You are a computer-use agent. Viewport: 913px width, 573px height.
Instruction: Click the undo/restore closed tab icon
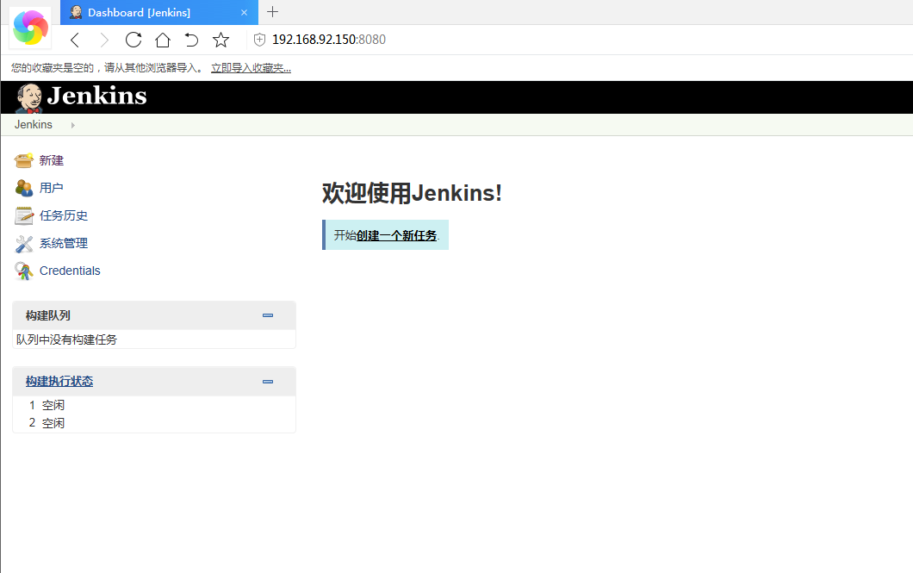click(191, 40)
